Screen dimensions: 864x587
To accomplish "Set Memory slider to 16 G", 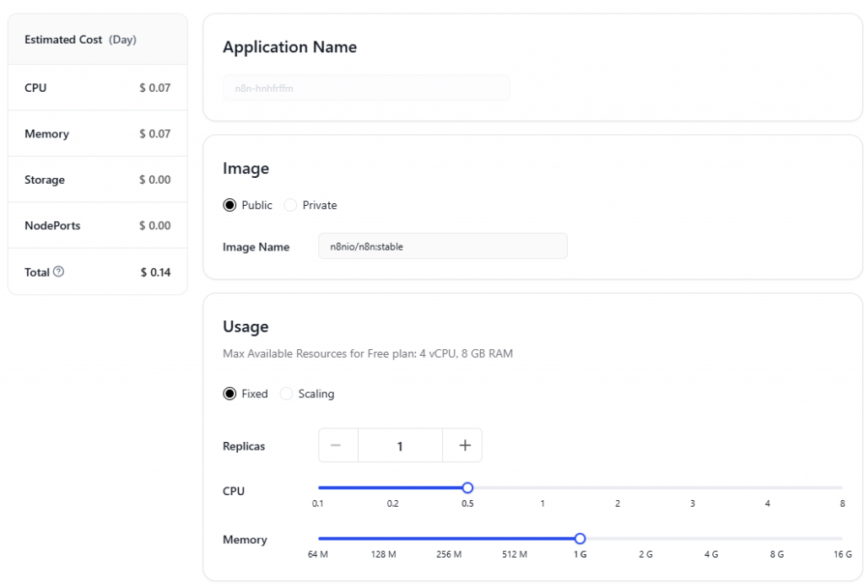I will (841, 538).
